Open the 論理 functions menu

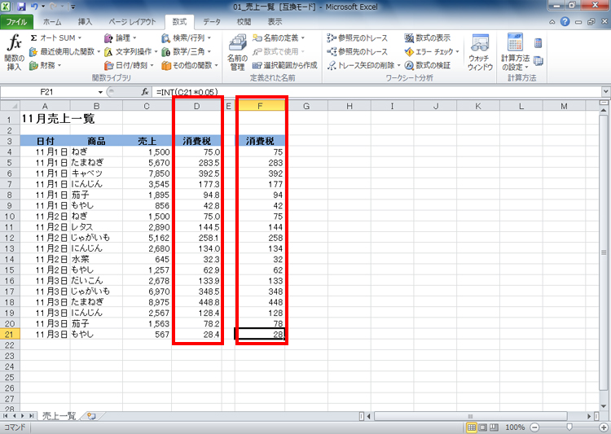[121, 37]
